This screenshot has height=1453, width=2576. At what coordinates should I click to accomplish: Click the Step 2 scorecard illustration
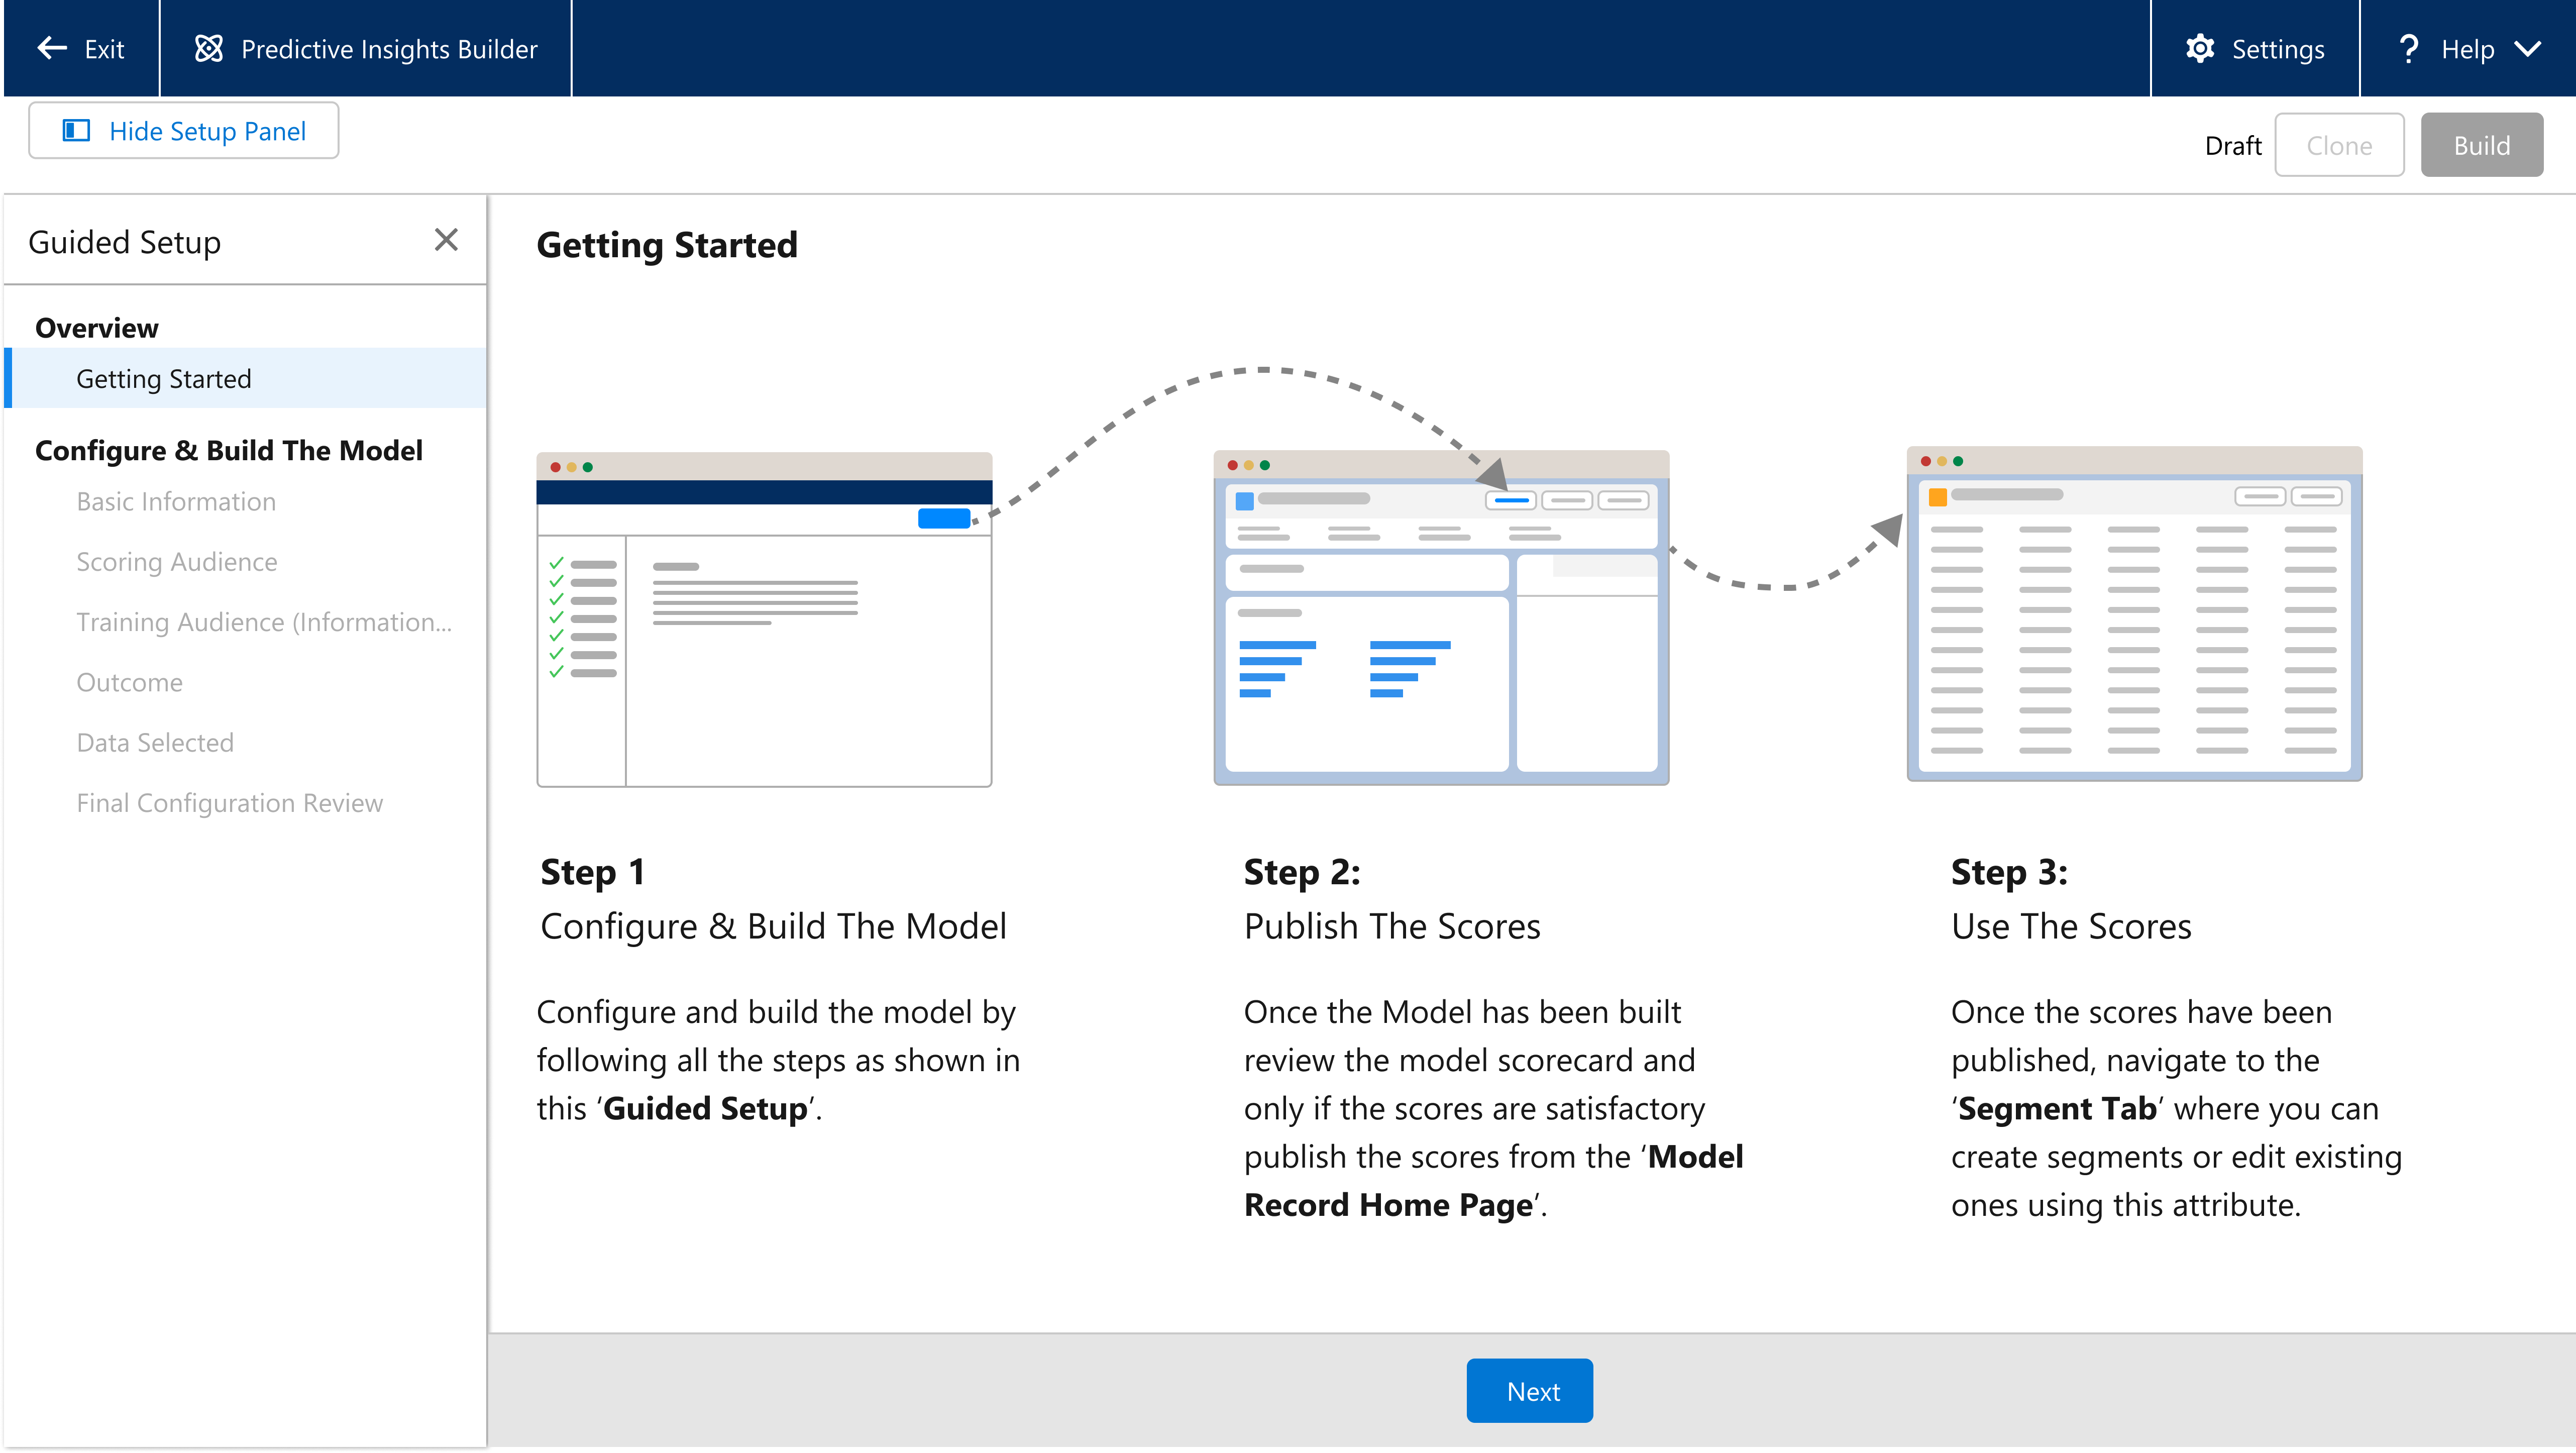click(1441, 617)
